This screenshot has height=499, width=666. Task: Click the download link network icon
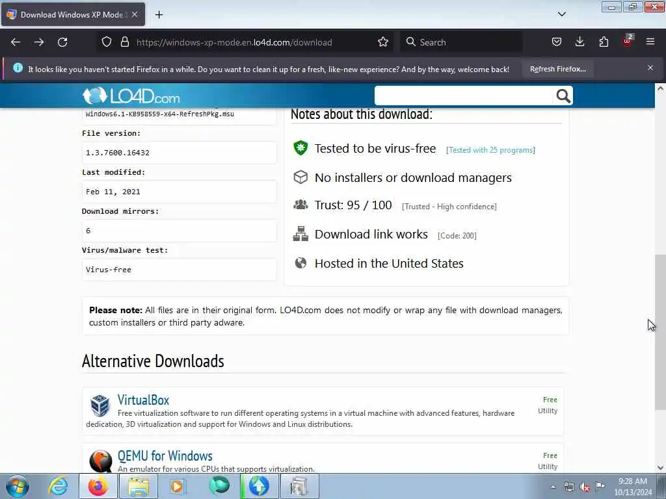pos(300,234)
